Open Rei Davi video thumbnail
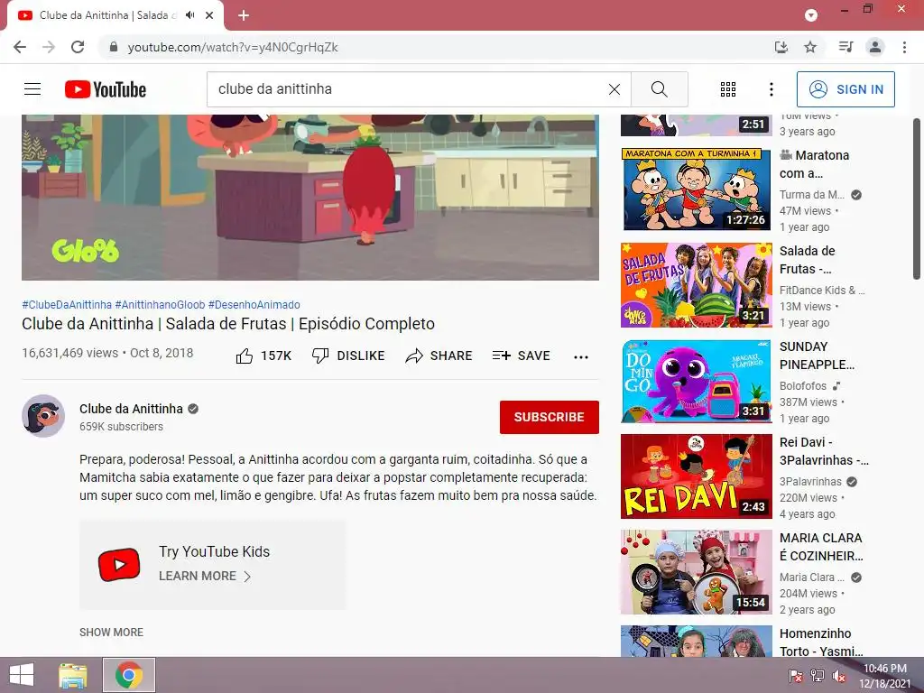The image size is (924, 693). click(697, 476)
